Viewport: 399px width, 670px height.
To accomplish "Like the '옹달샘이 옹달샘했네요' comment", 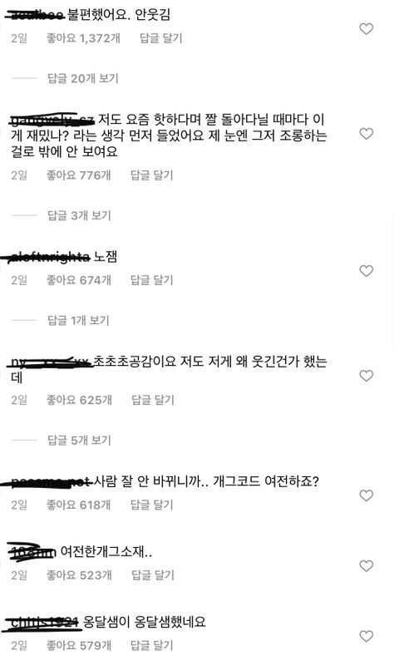I will [366, 636].
